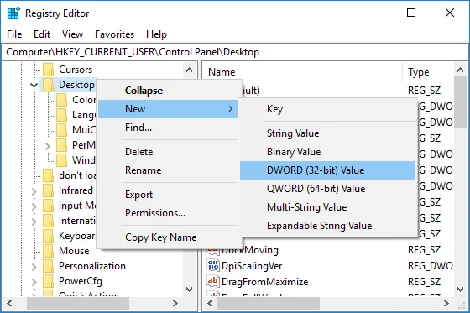Image resolution: width=470 pixels, height=313 pixels.
Task: Select the PowerCfg key label
Action: click(81, 281)
